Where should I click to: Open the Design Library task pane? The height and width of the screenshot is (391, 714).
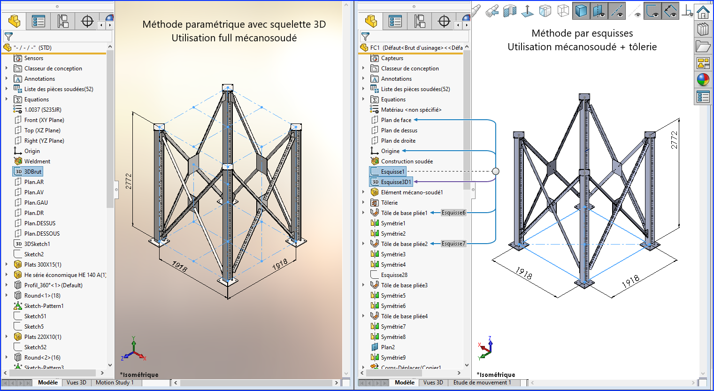703,29
